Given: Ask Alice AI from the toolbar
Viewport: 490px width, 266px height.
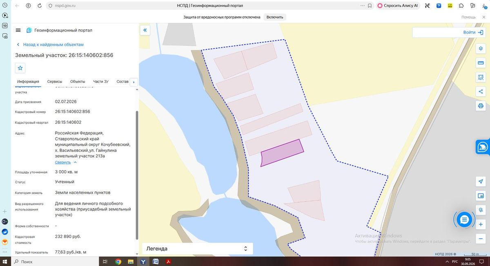Looking at the screenshot, I should (x=398, y=6).
